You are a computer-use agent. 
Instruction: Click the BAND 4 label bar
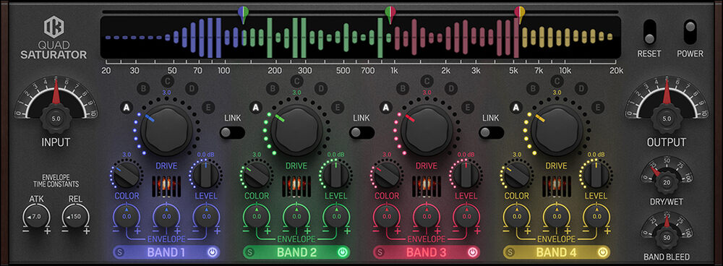[557, 252]
